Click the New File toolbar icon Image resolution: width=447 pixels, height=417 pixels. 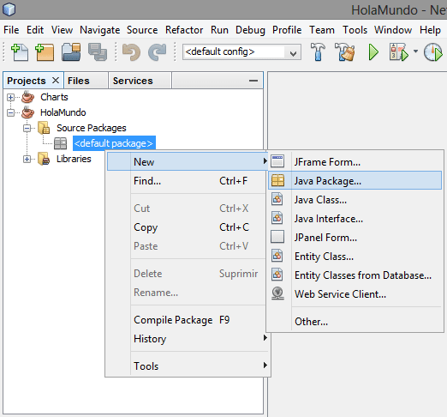[20, 52]
